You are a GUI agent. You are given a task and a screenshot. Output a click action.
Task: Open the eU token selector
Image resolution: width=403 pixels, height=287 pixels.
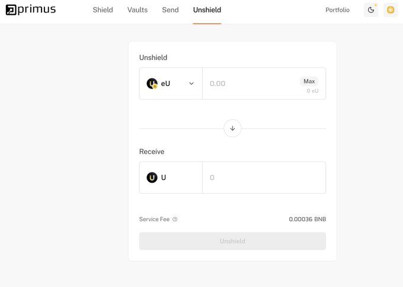click(x=171, y=84)
